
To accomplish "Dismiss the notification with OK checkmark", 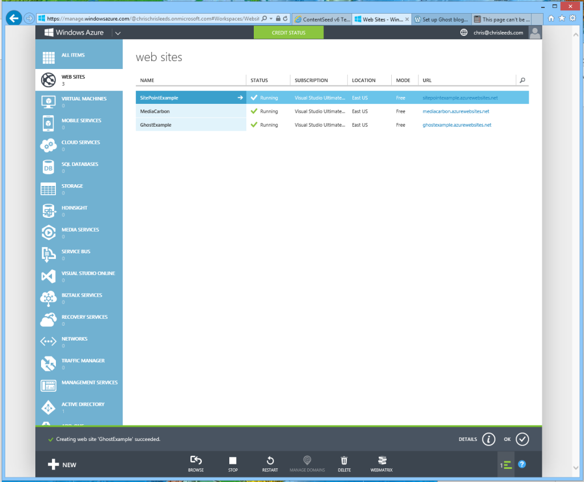I will 522,439.
